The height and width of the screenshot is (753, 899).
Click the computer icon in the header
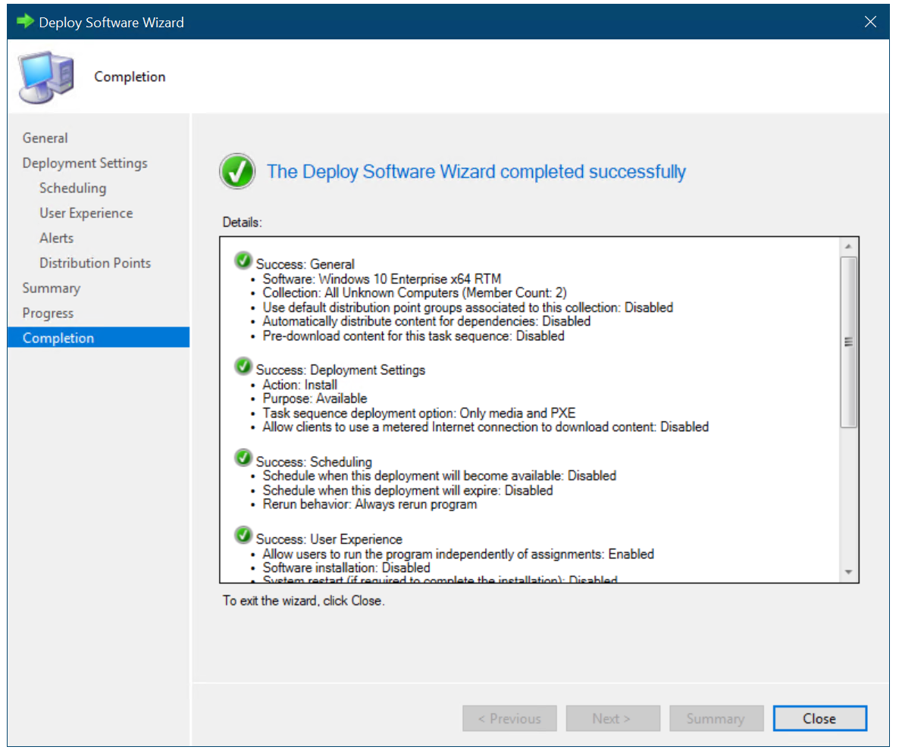tap(47, 77)
